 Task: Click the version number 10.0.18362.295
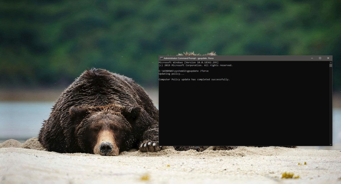[x=206, y=62]
